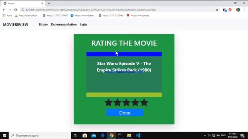Open Visual Studio Code from taskbar
This screenshot has height=139, width=248.
138,136
